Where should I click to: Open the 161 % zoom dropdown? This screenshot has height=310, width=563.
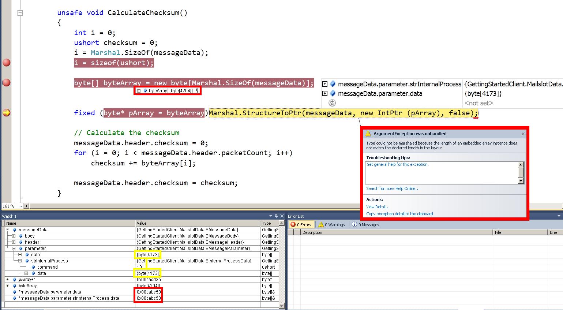click(x=21, y=206)
